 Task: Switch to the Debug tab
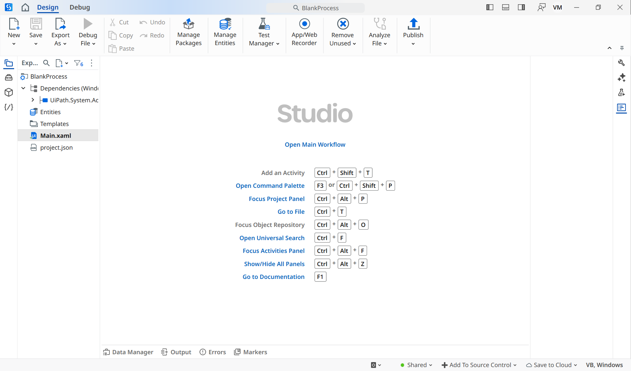[x=80, y=7]
